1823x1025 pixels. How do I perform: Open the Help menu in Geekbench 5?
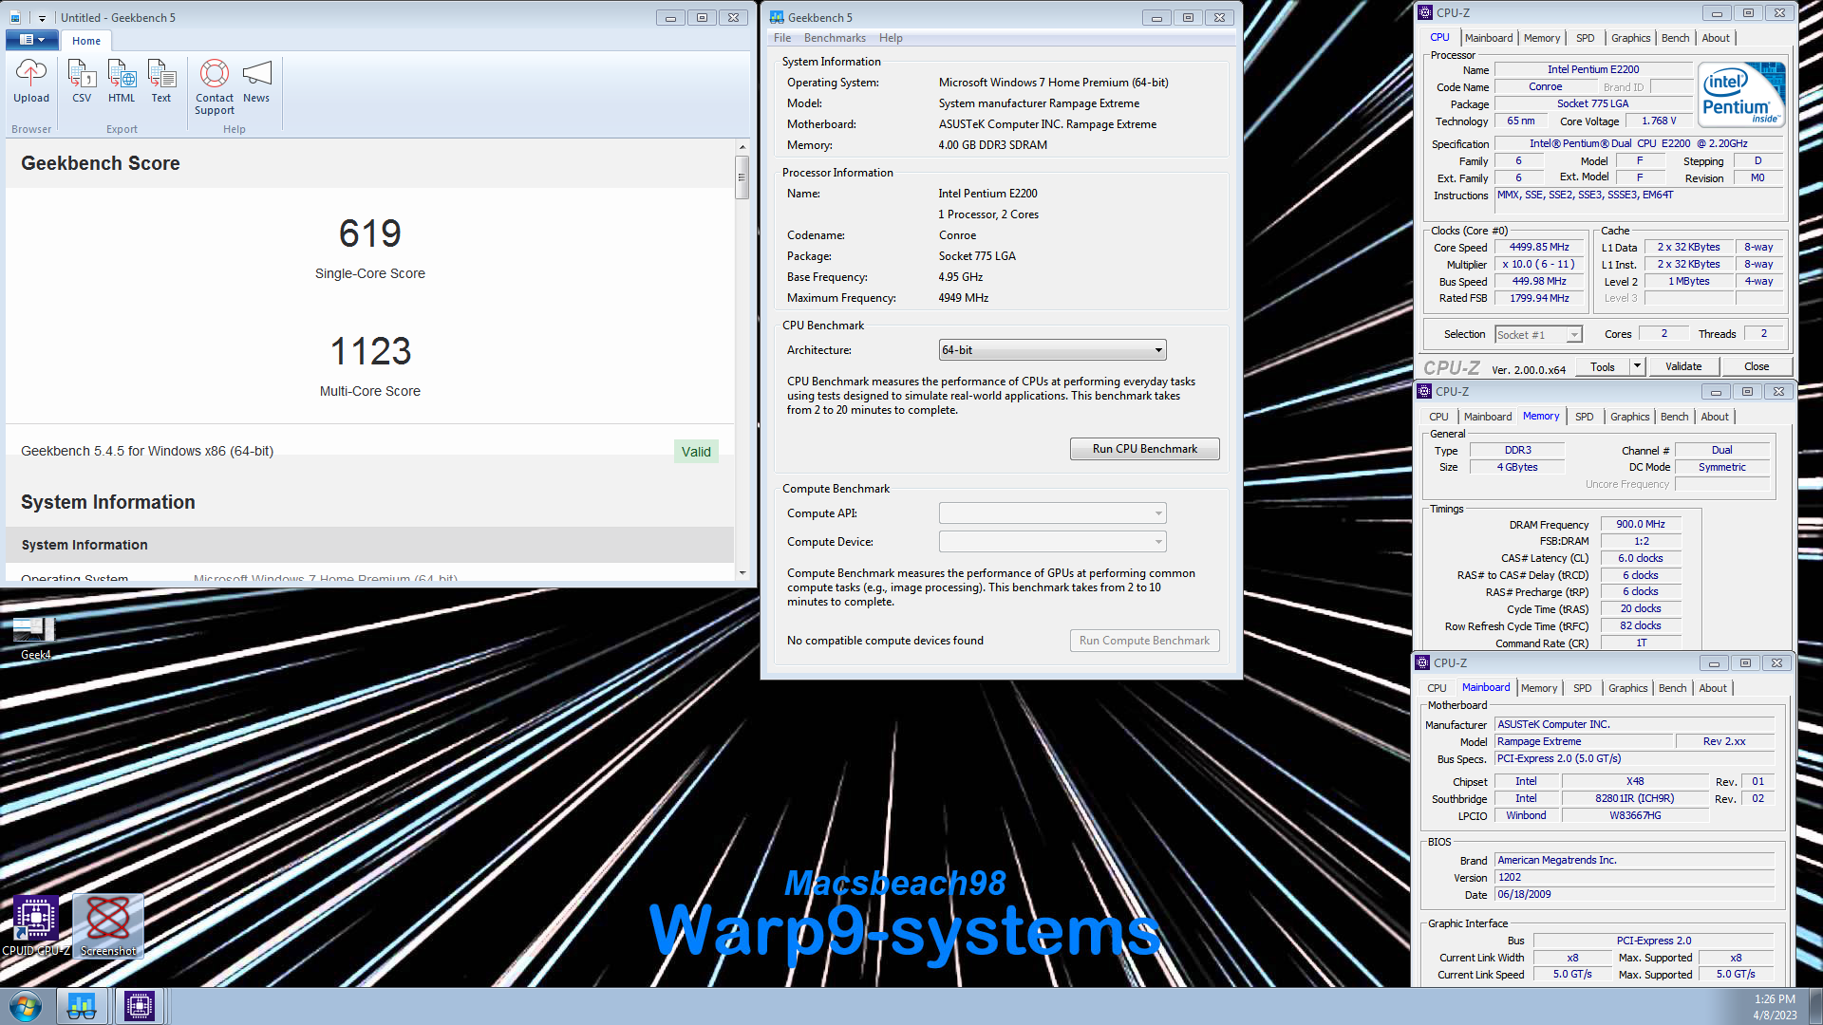(x=891, y=38)
